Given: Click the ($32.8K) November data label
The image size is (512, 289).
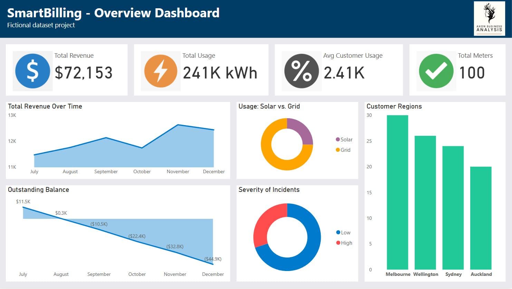Looking at the screenshot, I should [x=175, y=246].
